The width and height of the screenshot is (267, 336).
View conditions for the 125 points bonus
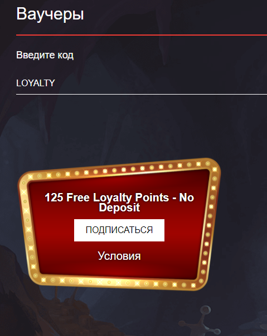click(x=119, y=256)
